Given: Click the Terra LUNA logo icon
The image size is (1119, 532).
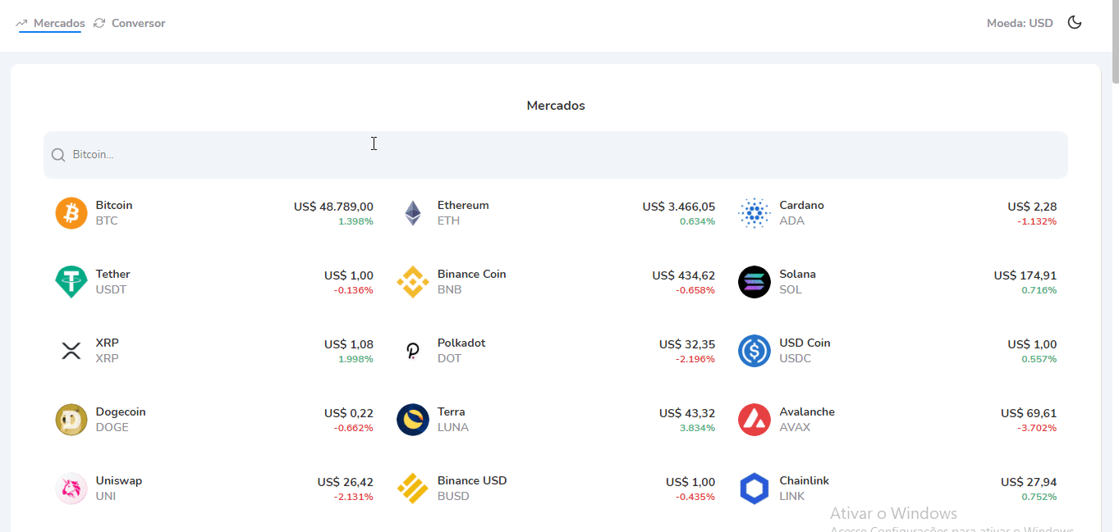Looking at the screenshot, I should click(413, 420).
